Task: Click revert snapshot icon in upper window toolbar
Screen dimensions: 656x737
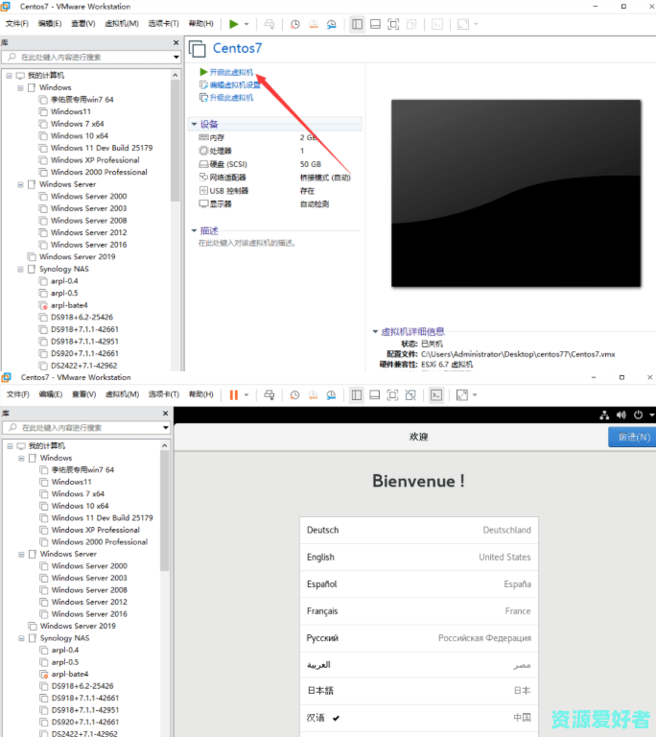Action: click(x=314, y=24)
